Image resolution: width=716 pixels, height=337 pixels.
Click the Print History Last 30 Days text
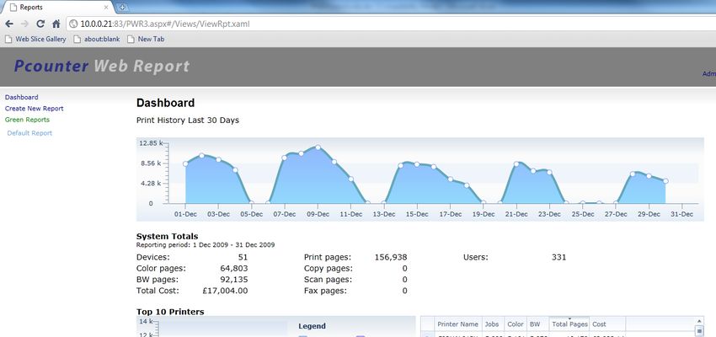pyautogui.click(x=188, y=120)
